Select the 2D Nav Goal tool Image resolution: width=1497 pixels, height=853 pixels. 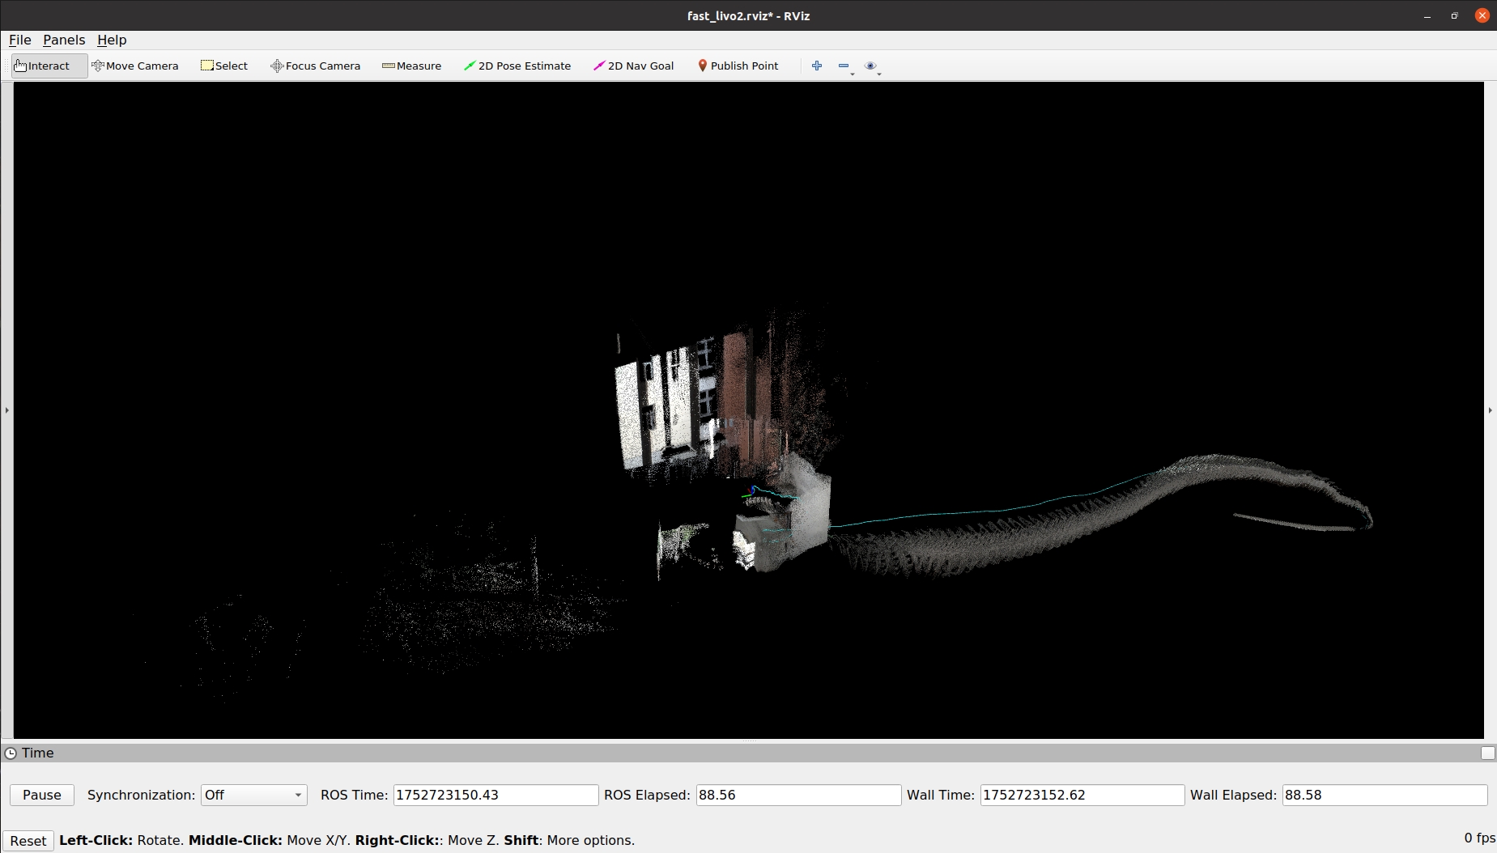[x=633, y=66]
